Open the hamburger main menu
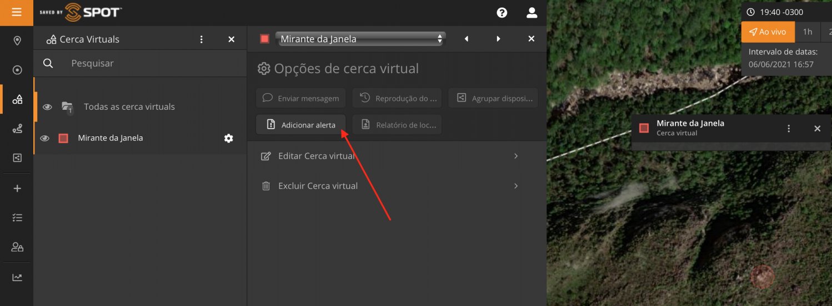The height and width of the screenshot is (306, 832). pos(17,12)
